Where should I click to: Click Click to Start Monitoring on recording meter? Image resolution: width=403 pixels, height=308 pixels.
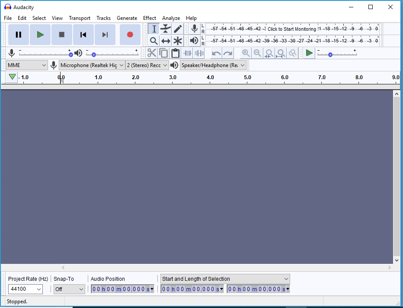292,29
